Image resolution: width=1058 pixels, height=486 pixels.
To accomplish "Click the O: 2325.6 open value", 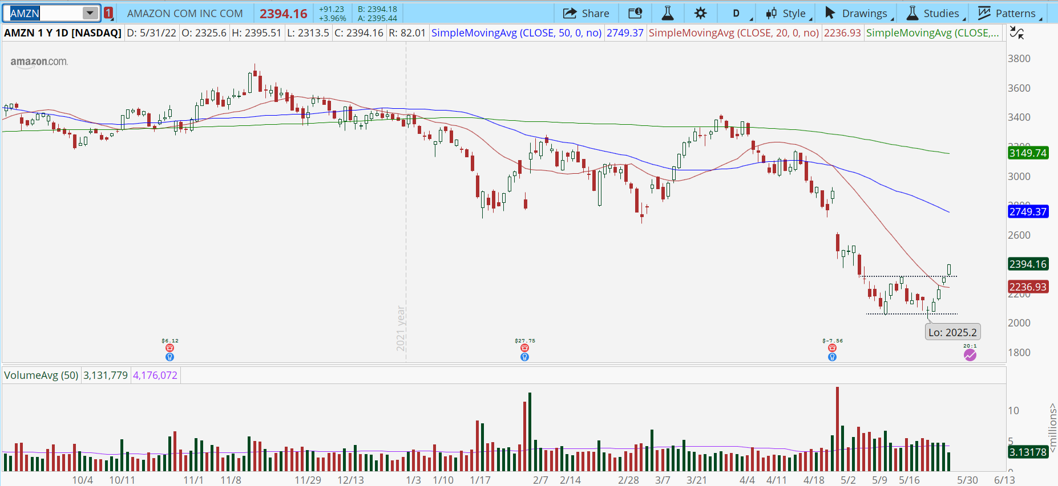I will pyautogui.click(x=204, y=33).
